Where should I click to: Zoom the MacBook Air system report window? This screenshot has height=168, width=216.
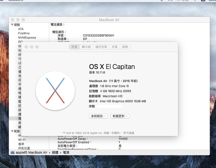[x=23, y=20]
